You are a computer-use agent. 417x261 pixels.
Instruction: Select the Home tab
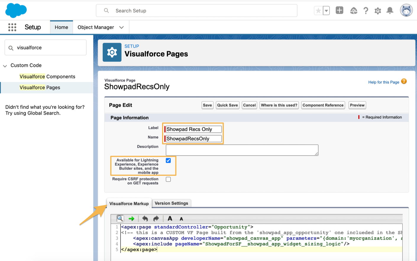61,27
